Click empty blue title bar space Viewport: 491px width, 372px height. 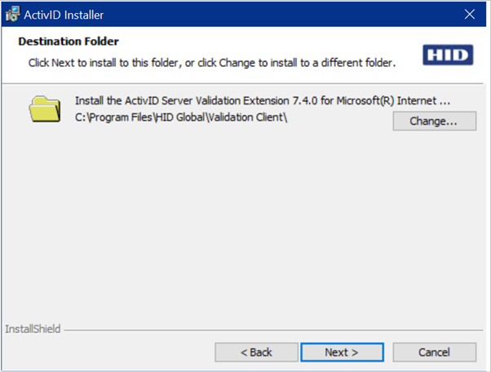coord(282,14)
